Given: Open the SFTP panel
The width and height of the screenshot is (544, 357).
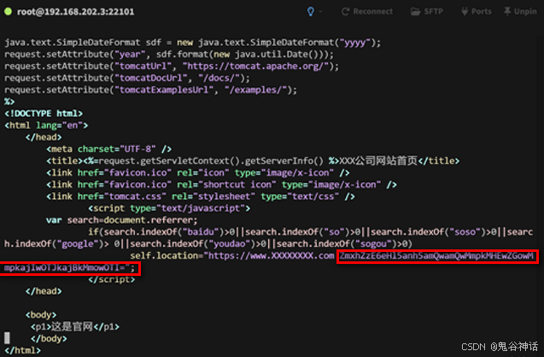Looking at the screenshot, I should [427, 11].
